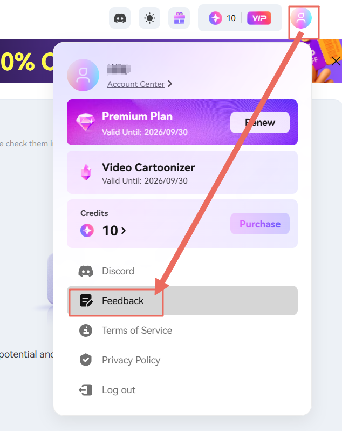Viewport: 342px width, 431px height.
Task: Open Terms of Service menu entry
Action: click(136, 331)
